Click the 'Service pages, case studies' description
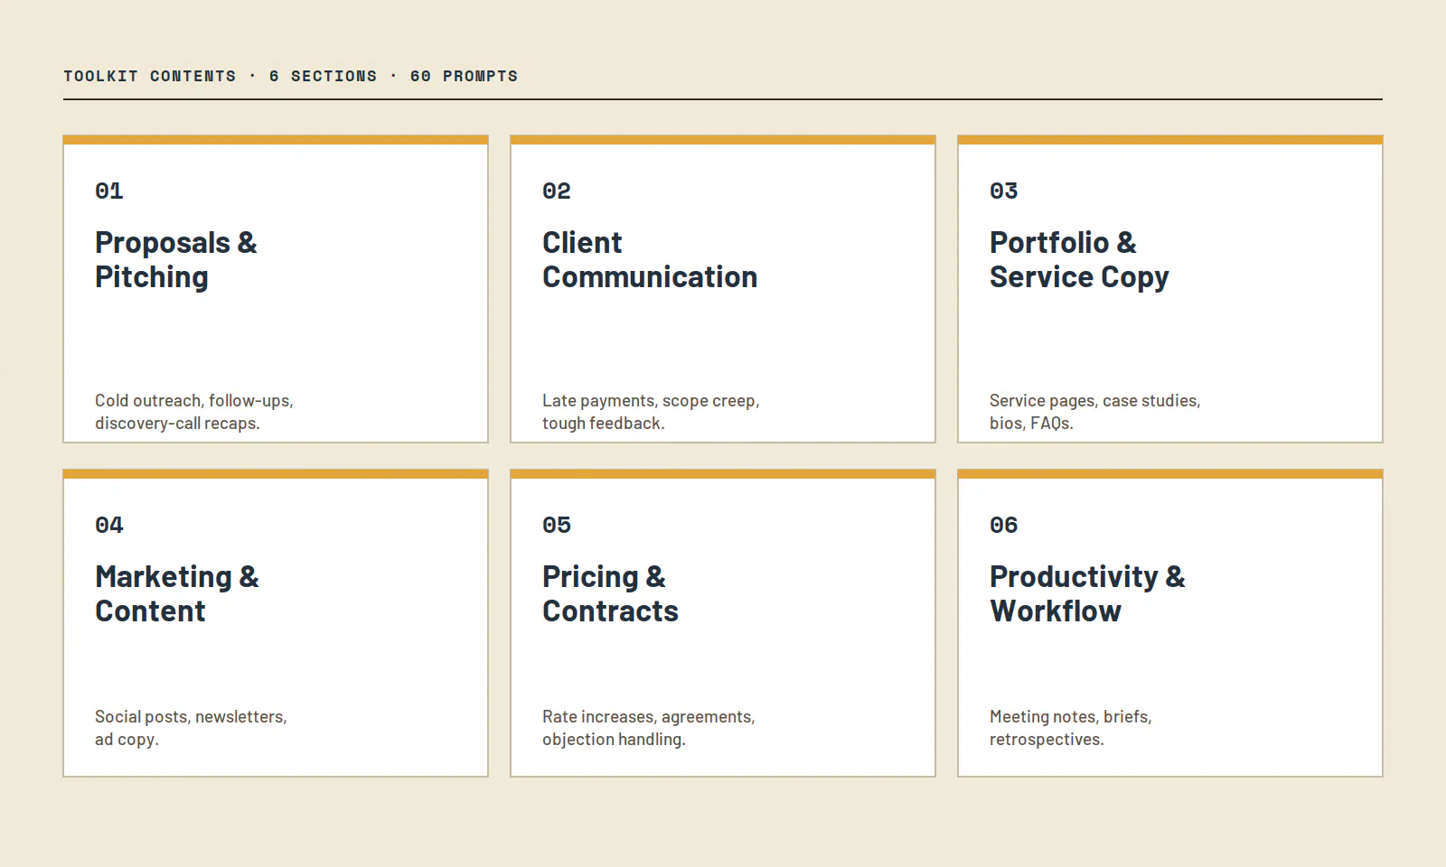 coord(1095,412)
